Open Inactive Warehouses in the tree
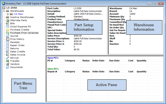Viewport: 166px width, 104px height. pyautogui.click(x=22, y=17)
